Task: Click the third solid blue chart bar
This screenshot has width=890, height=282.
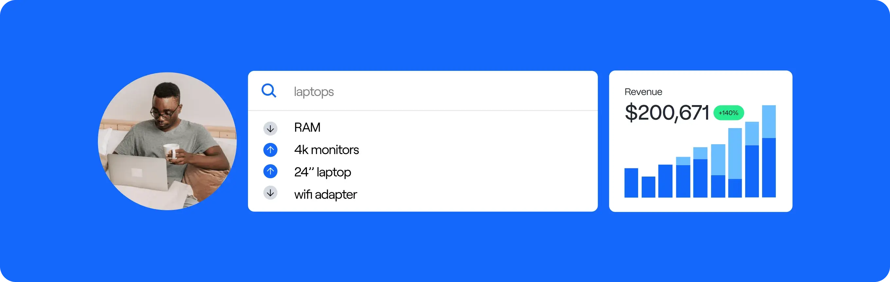Action: pyautogui.click(x=665, y=181)
